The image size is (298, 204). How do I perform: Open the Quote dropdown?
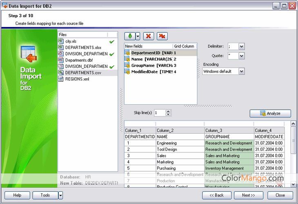pos(241,56)
